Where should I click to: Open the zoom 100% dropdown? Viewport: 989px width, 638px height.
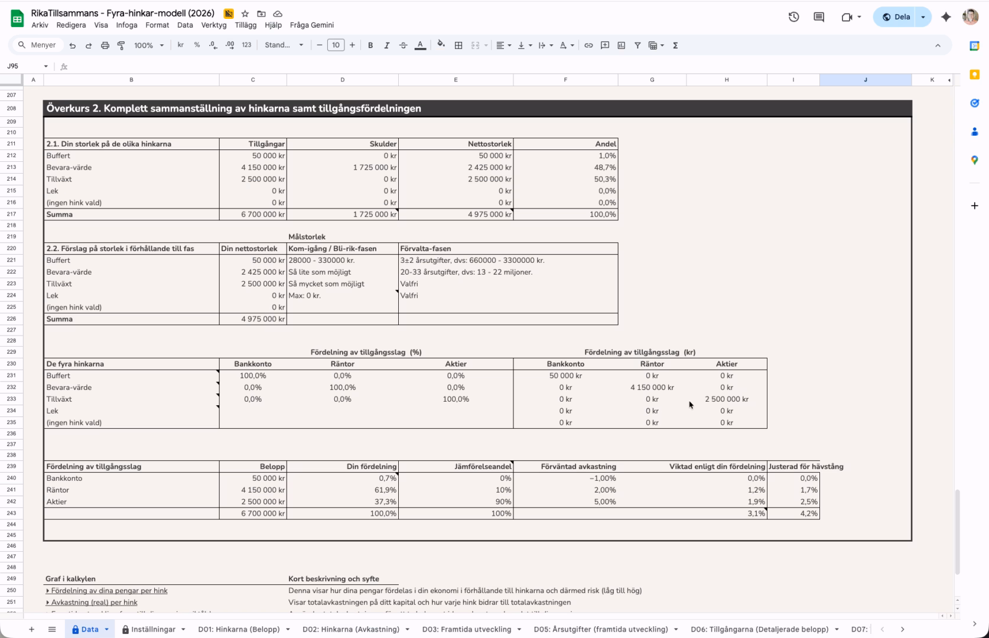pos(149,45)
